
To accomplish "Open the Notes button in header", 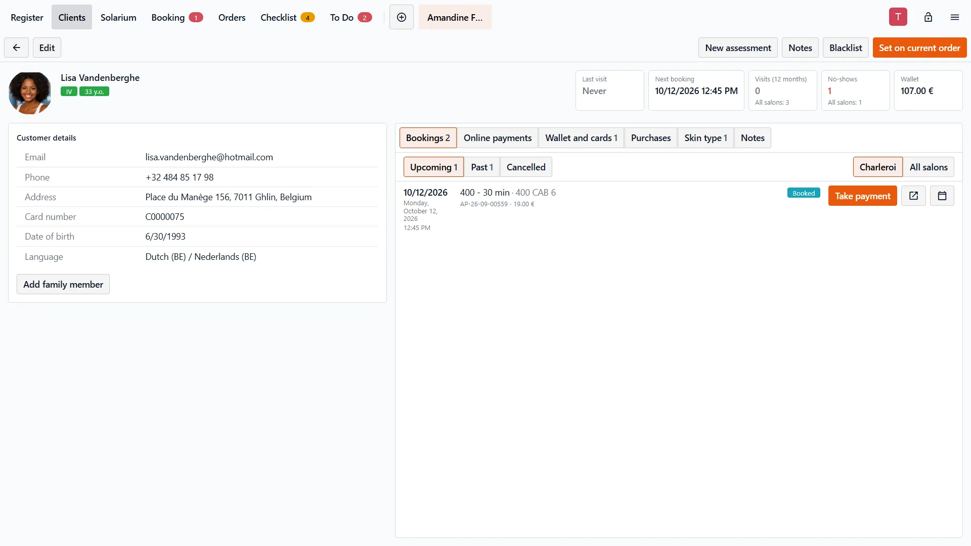I will pos(800,48).
